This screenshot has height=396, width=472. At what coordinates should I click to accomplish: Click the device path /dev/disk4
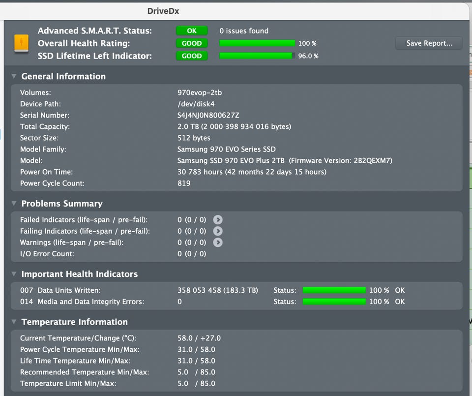pyautogui.click(x=196, y=104)
